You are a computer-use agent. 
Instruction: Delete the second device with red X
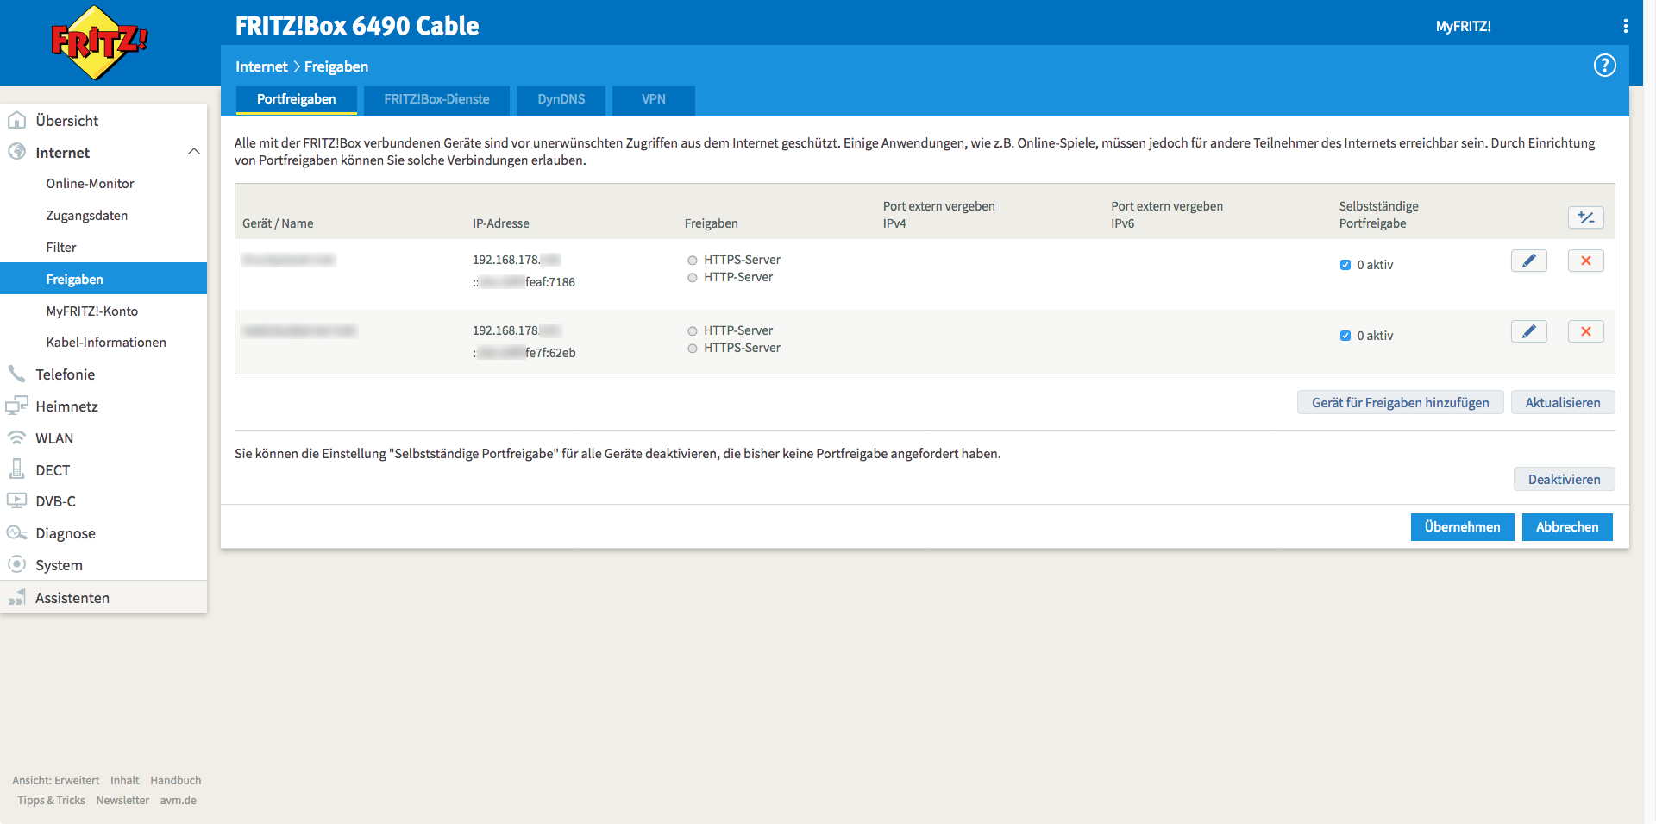coord(1585,331)
